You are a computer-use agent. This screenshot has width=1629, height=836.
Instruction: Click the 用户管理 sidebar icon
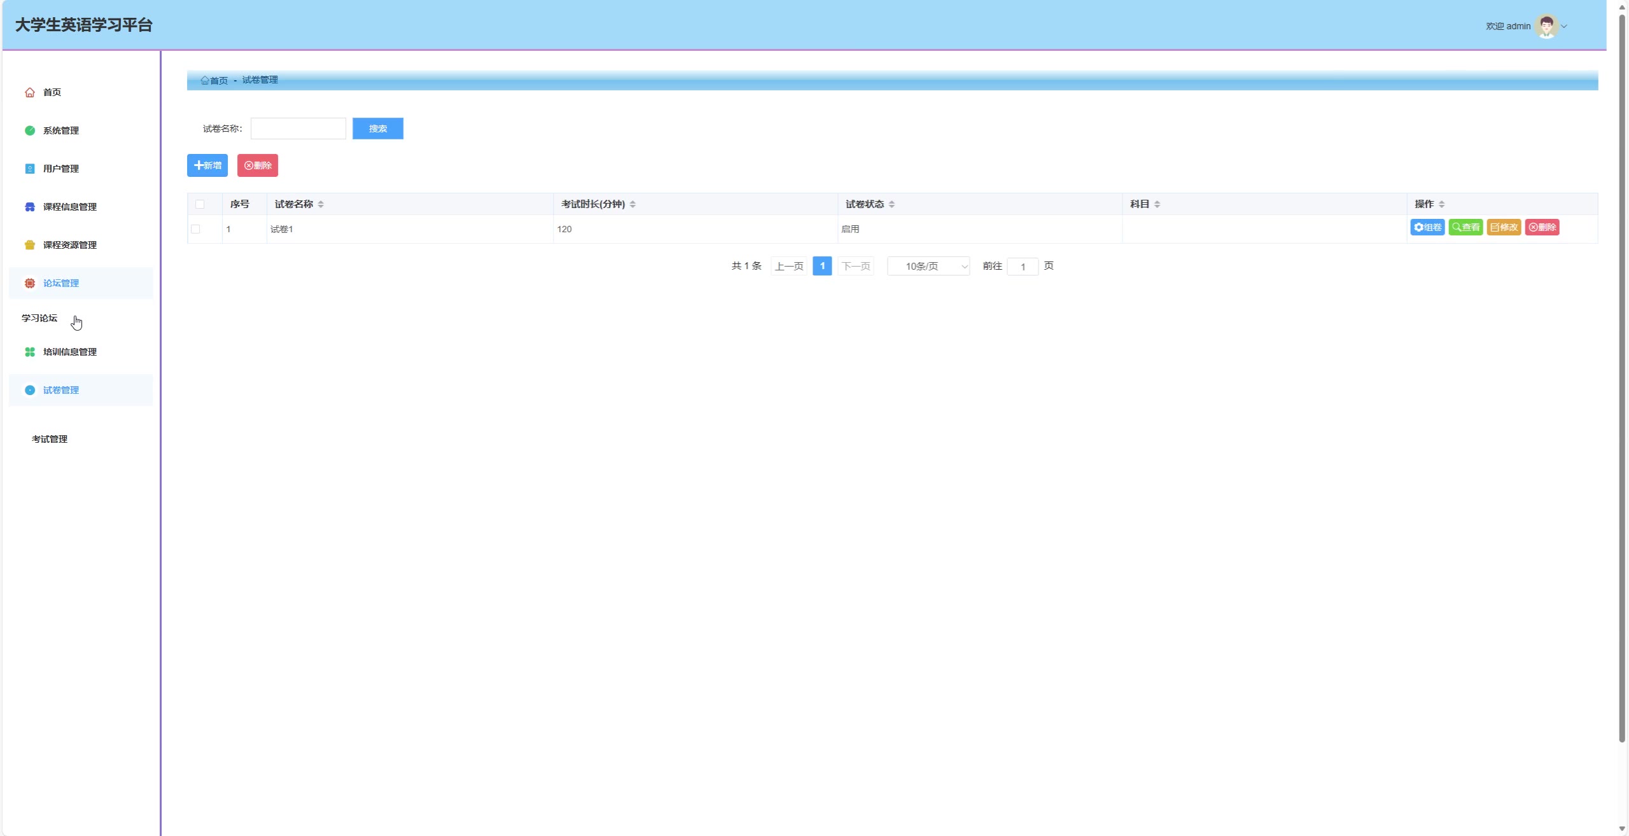[30, 169]
